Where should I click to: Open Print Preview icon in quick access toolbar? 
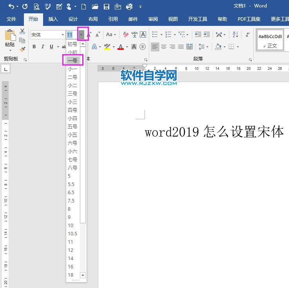click(x=36, y=7)
